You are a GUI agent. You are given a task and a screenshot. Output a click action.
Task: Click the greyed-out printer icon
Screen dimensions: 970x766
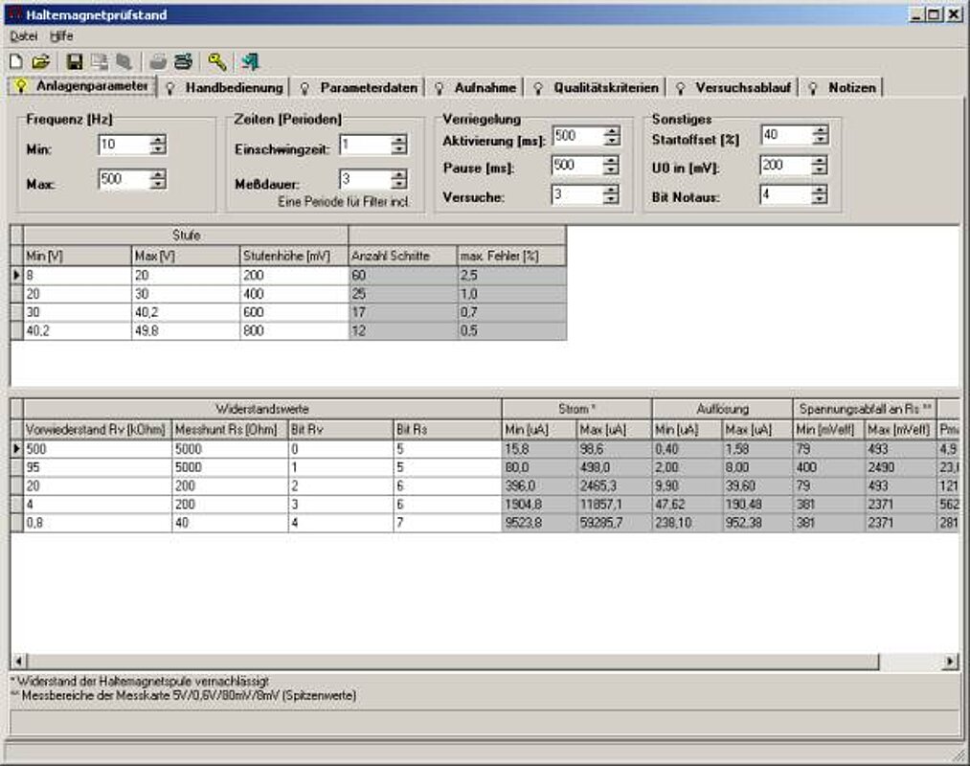click(158, 61)
